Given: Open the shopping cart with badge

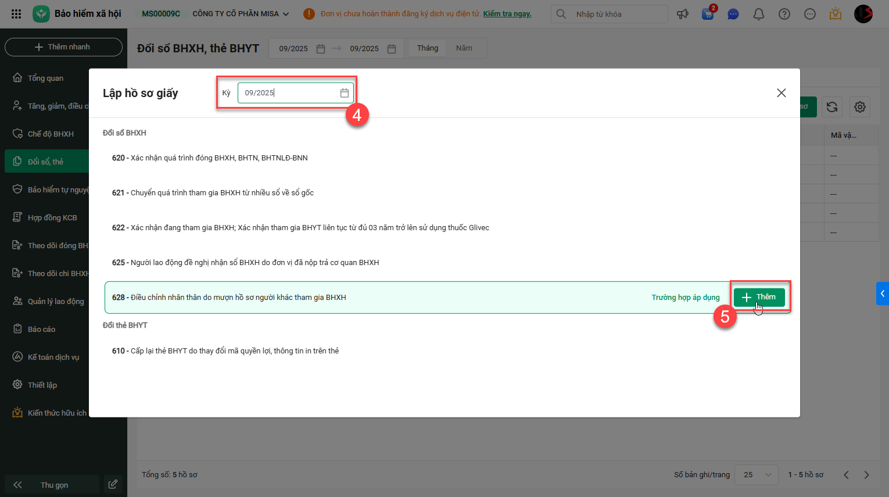Looking at the screenshot, I should coord(708,13).
